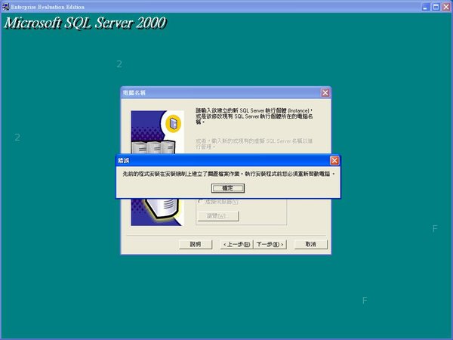Close the 錯誤 error dialog with its X
Viewport: 453px width, 340px height.
334,160
